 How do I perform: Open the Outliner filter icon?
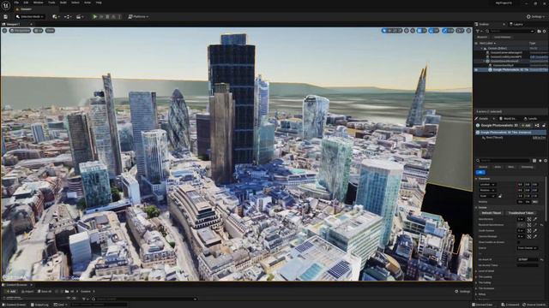point(479,31)
